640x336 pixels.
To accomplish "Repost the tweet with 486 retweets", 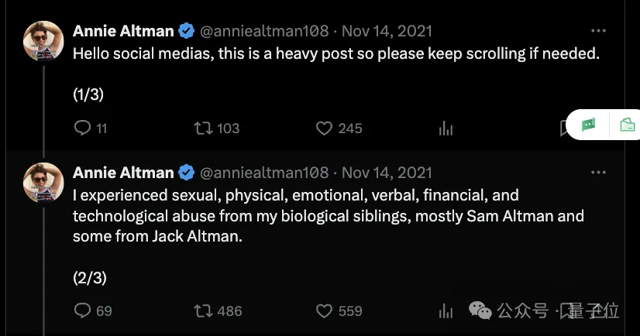I will [203, 310].
